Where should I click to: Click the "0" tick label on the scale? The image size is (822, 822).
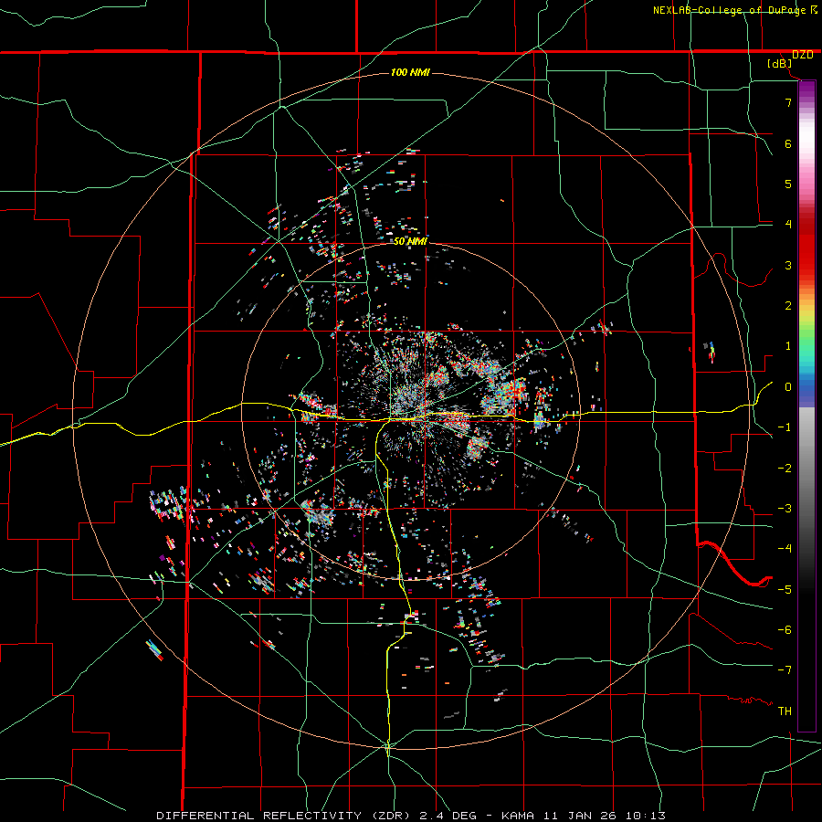click(788, 387)
